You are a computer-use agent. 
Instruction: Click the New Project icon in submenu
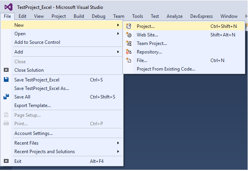(x=129, y=26)
